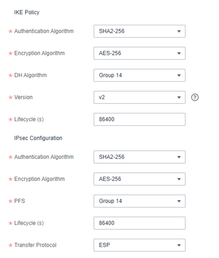Click the help icon next to Version
The width and height of the screenshot is (219, 258).
tap(195, 97)
